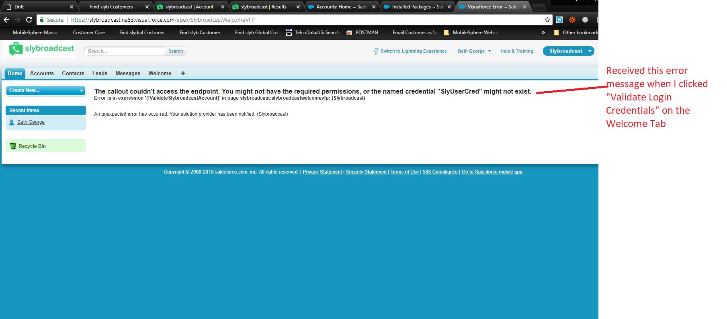Close the Drift browser tab
The height and width of the screenshot is (319, 727).
coord(72,7)
